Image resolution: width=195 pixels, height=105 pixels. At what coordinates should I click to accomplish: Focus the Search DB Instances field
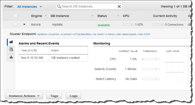89,6
